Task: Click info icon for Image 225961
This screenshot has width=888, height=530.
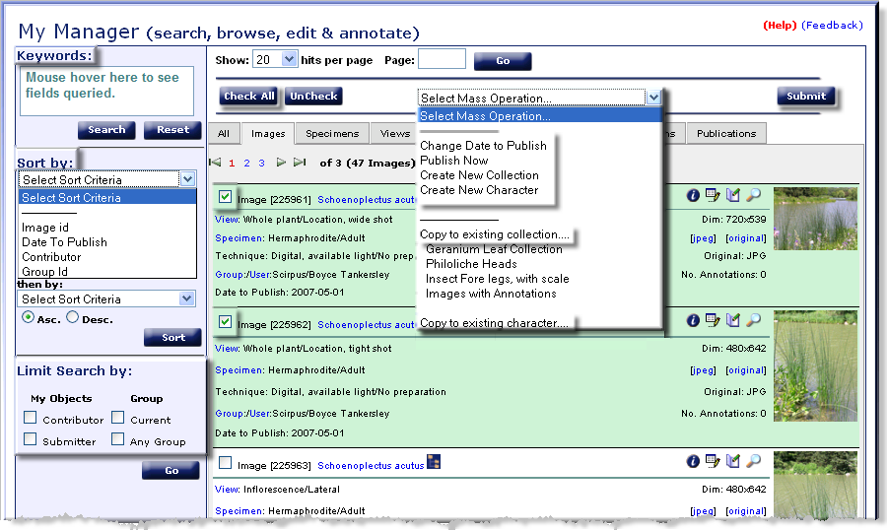Action: click(x=693, y=197)
